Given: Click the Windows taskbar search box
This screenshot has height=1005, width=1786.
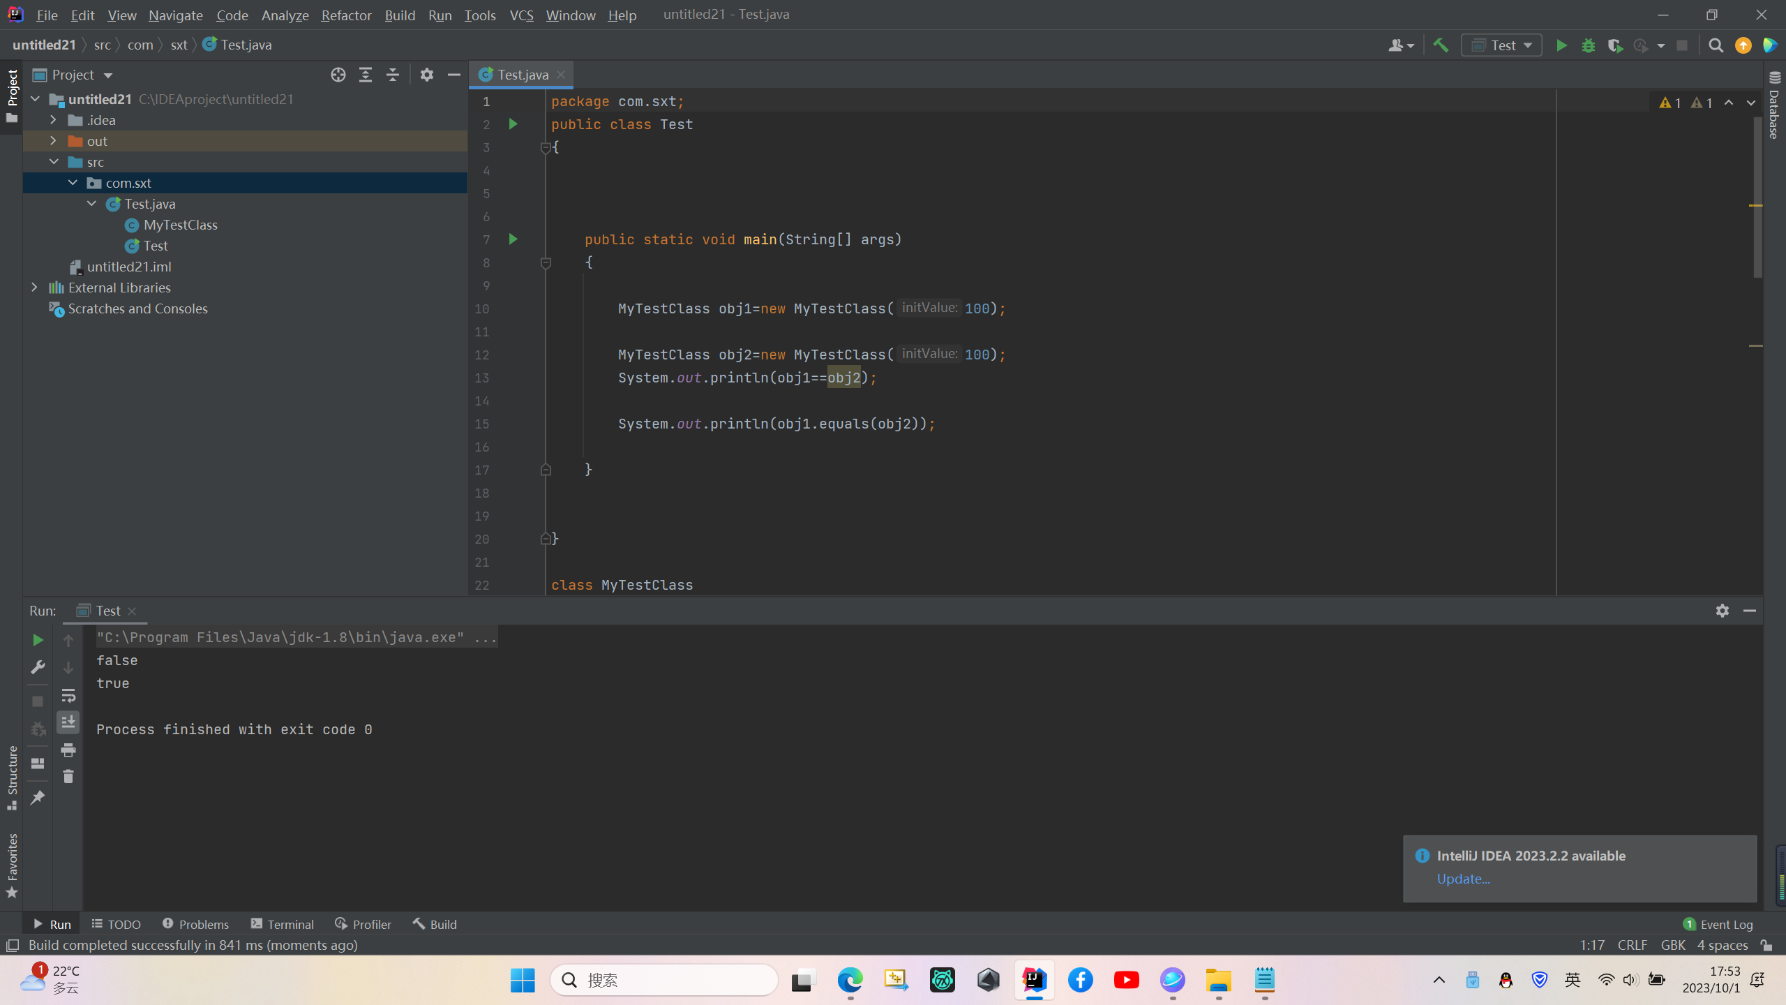Looking at the screenshot, I should [664, 980].
